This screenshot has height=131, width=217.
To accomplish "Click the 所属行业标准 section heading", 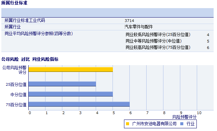I will click(x=14, y=3).
